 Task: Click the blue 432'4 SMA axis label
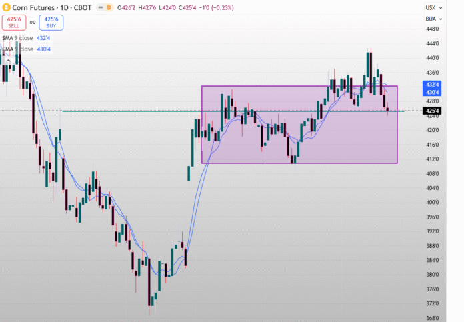[432, 85]
